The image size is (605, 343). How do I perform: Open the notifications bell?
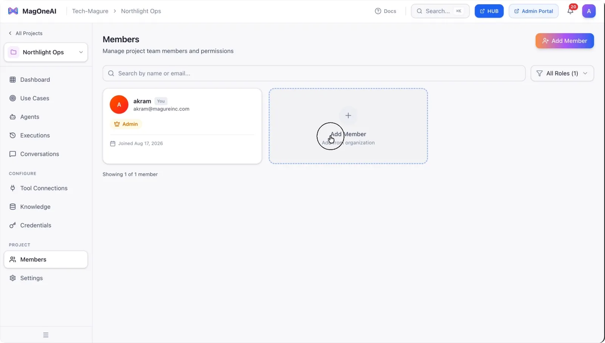point(570,11)
